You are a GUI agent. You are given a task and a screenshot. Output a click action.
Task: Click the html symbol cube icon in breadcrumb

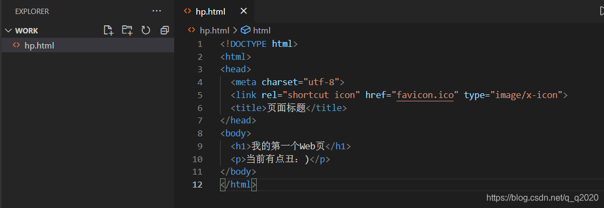(x=246, y=30)
